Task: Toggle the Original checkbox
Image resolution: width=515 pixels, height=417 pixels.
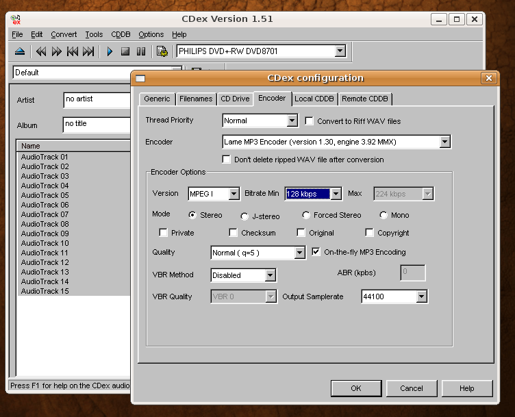Action: (x=301, y=233)
